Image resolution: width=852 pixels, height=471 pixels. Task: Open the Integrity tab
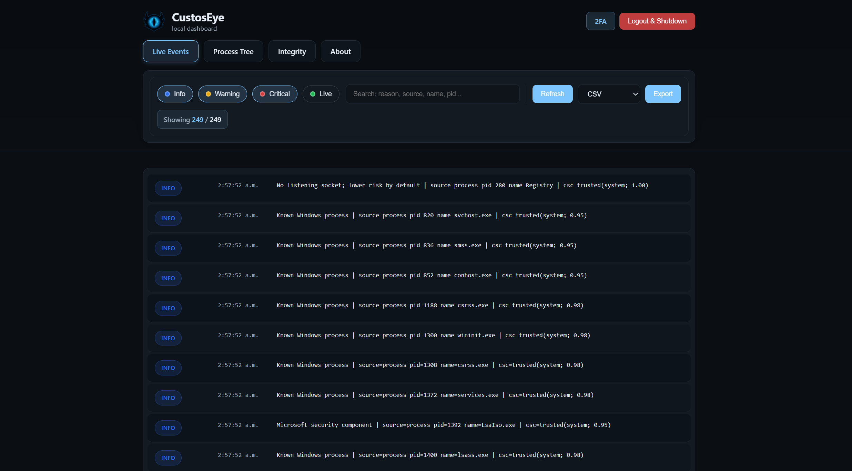pos(292,51)
